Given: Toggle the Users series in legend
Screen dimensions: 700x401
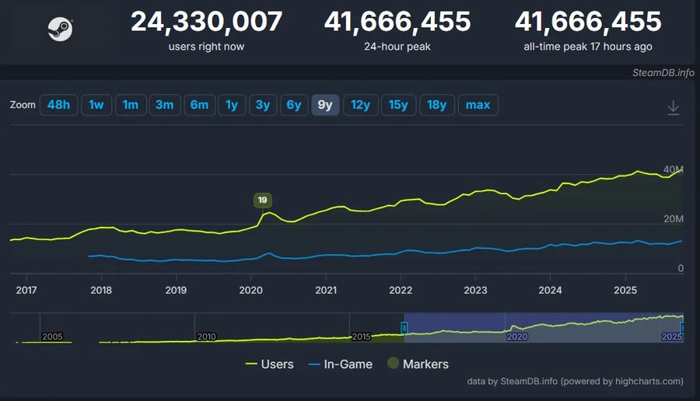Looking at the screenshot, I should pyautogui.click(x=269, y=364).
